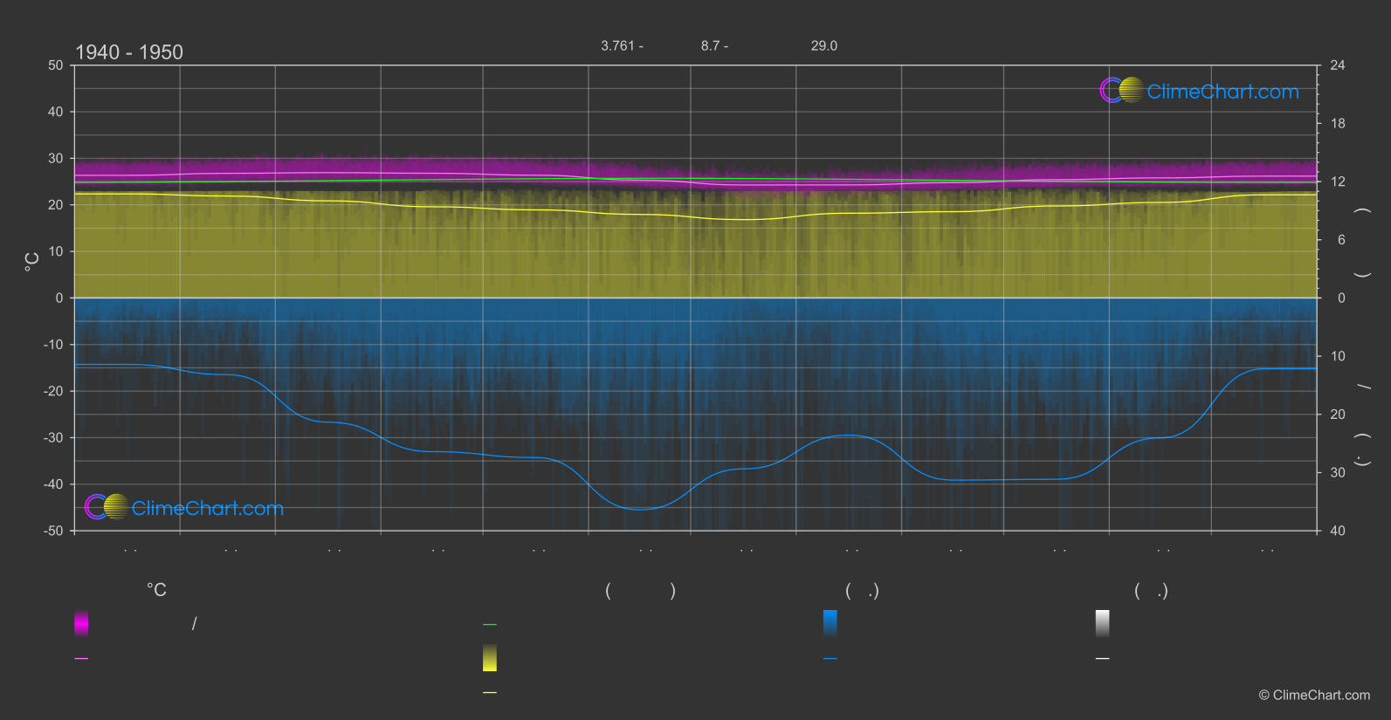Viewport: 1391px width, 720px height.
Task: Open the ClimeChart.com text link bottom left
Action: point(208,509)
